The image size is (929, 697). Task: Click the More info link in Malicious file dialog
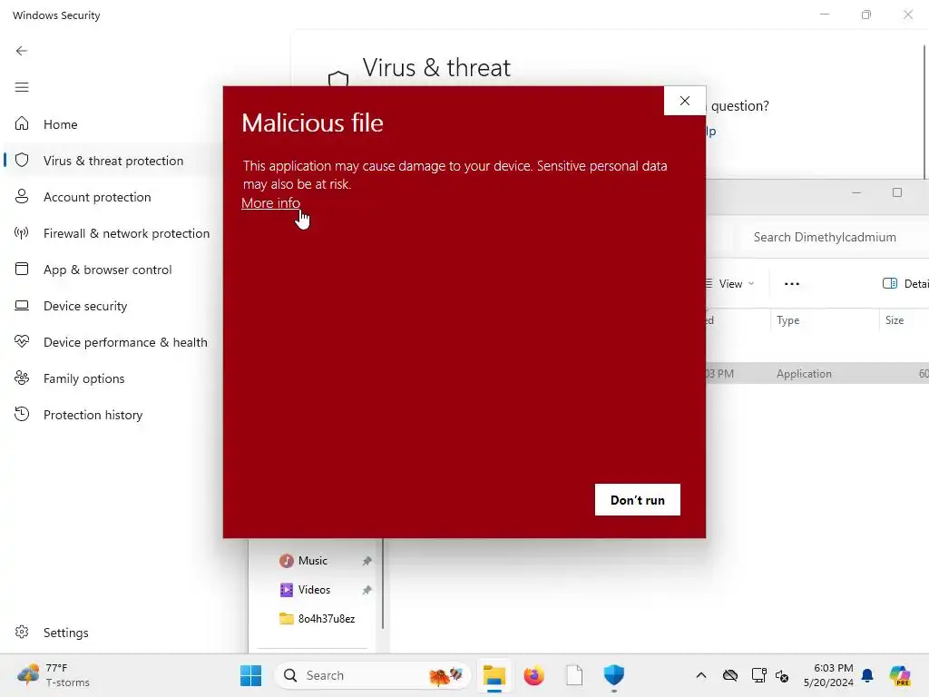(270, 202)
